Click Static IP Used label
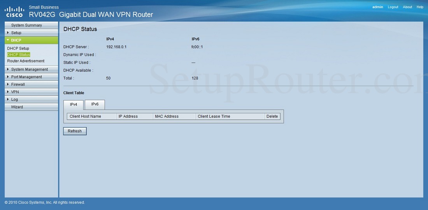This screenshot has height=210, width=428. pyautogui.click(x=77, y=62)
